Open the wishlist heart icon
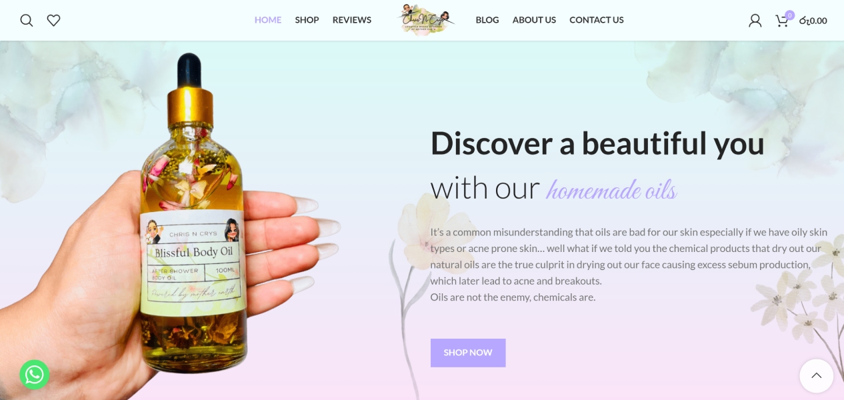844x400 pixels. 54,21
